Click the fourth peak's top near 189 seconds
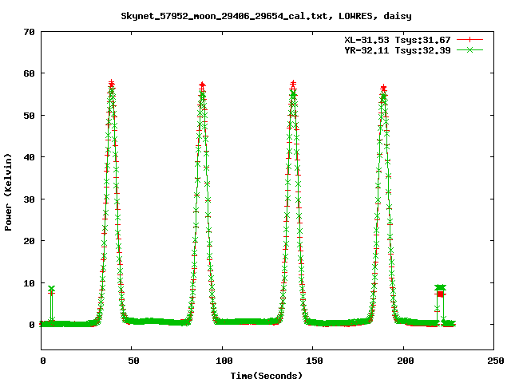The width and height of the screenshot is (511, 383). click(383, 88)
